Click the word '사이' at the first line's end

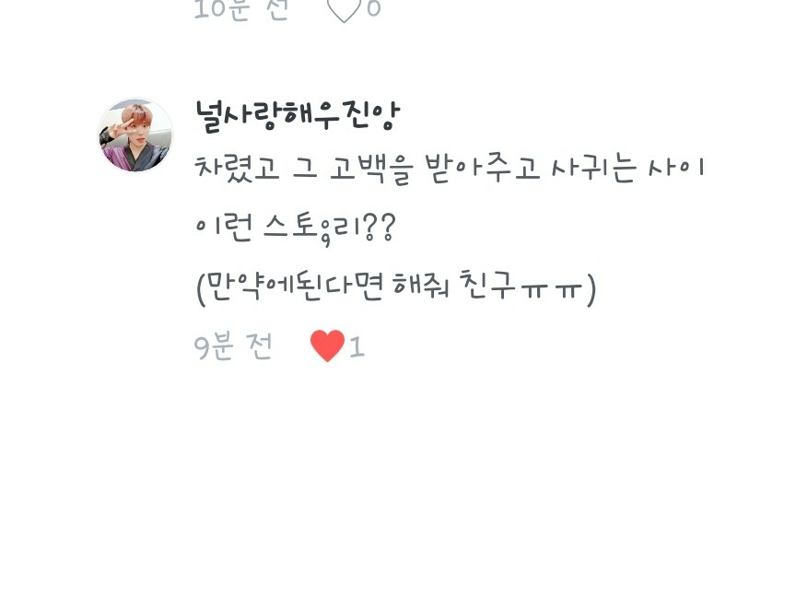[677, 167]
